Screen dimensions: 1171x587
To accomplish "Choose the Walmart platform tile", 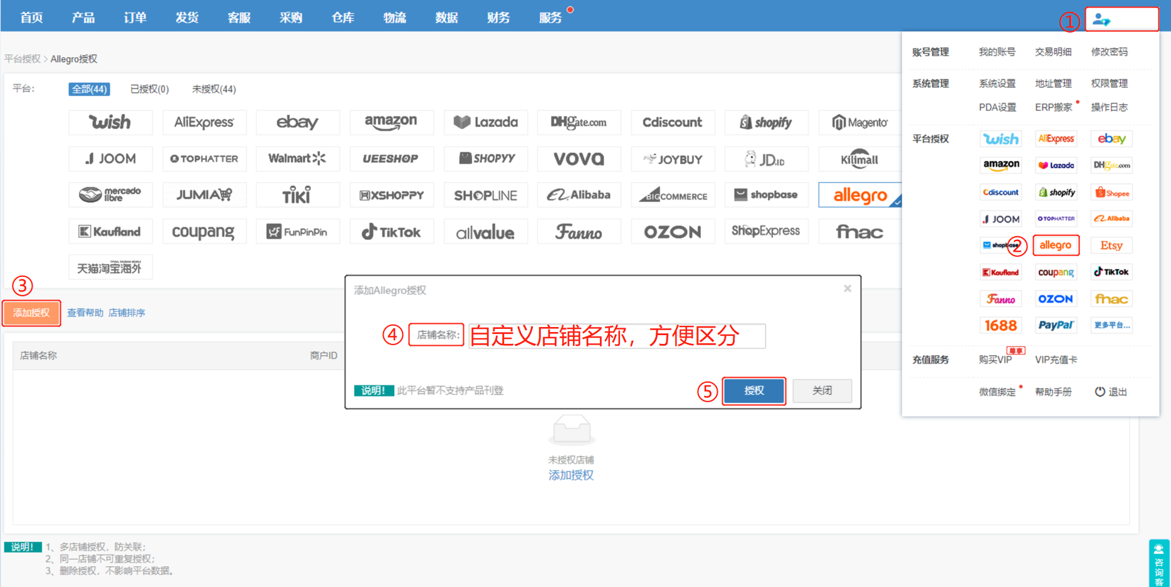I will [x=298, y=158].
